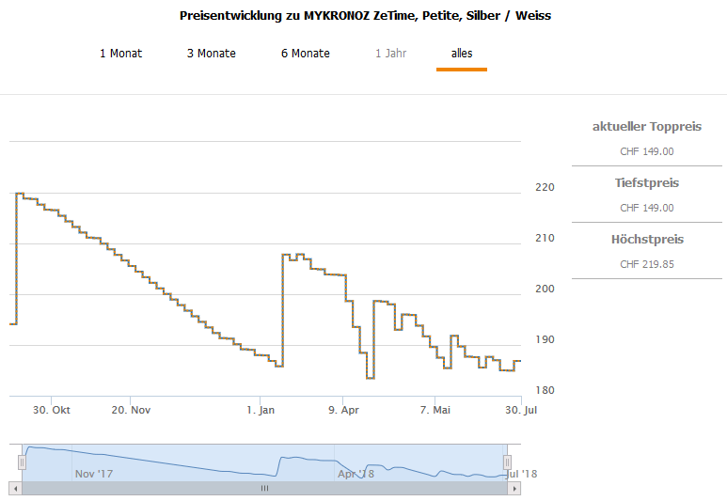The height and width of the screenshot is (501, 727).
Task: Show the 6 Monate price history
Action: [305, 54]
